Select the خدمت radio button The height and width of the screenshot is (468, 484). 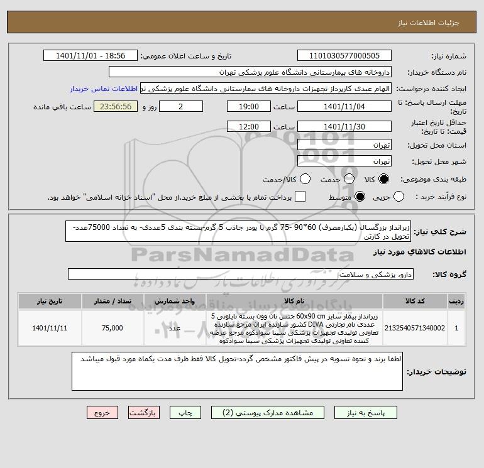349,179
